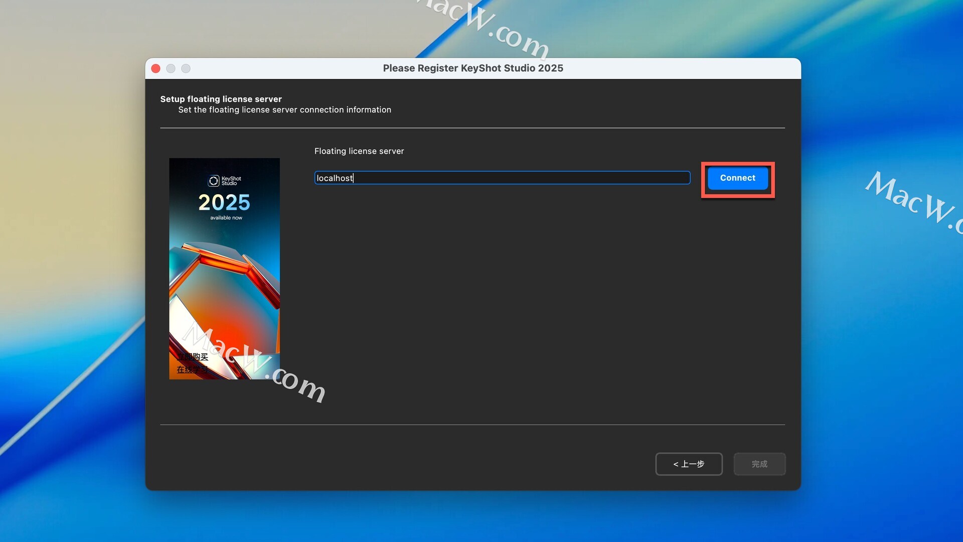Focus the Floating license server input field
This screenshot has width=963, height=542.
coord(502,178)
